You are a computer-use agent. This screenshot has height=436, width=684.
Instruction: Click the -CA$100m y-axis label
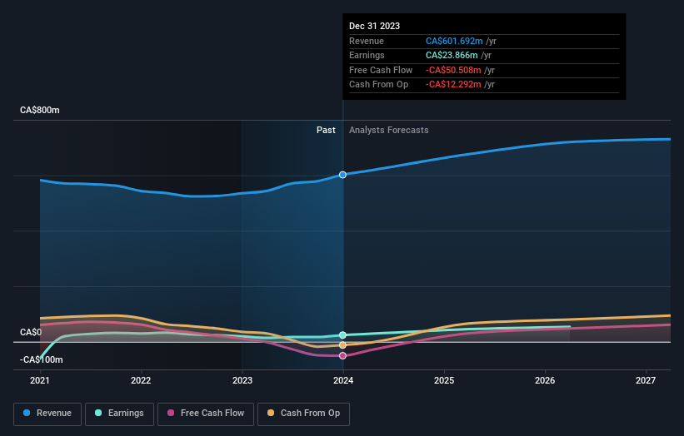pos(42,359)
